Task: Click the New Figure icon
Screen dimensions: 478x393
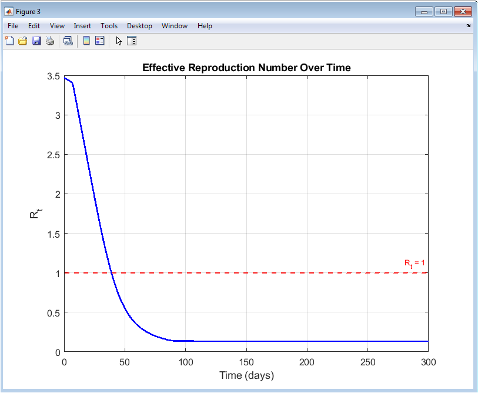Action: pos(9,41)
